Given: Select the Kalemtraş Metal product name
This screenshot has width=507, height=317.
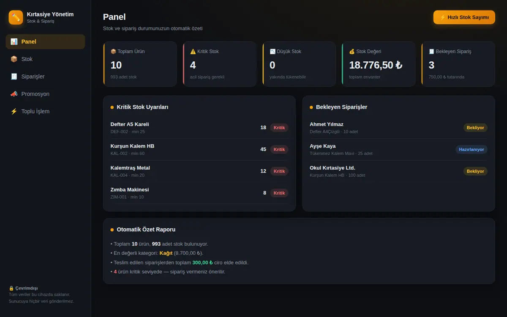Looking at the screenshot, I should 130,168.
